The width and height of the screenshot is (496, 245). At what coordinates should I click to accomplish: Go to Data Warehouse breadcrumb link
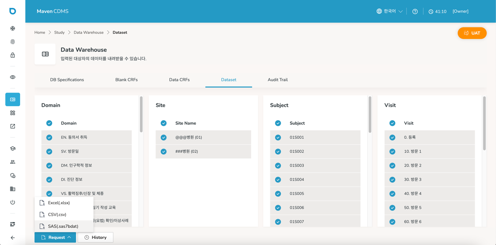(88, 33)
